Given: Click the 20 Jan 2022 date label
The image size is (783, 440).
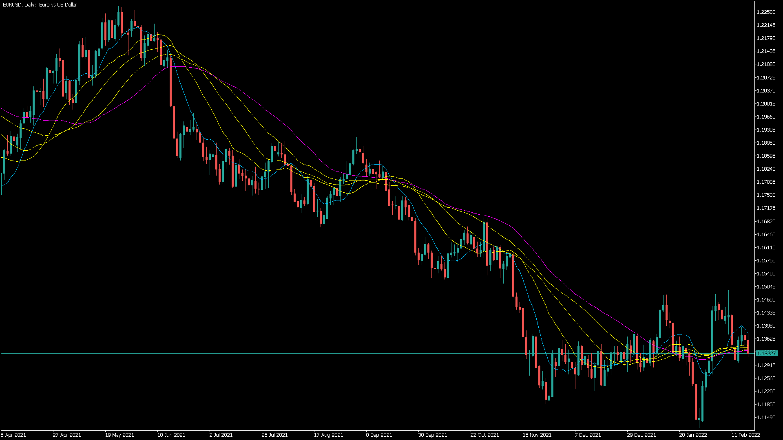Looking at the screenshot, I should [693, 435].
